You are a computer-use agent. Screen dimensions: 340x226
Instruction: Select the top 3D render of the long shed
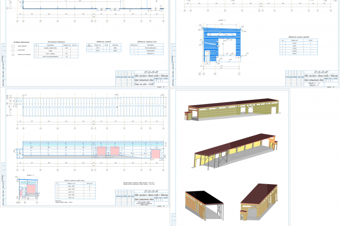[x=233, y=109]
